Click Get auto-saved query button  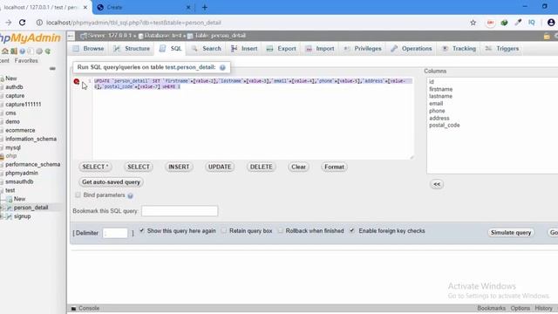pyautogui.click(x=111, y=182)
